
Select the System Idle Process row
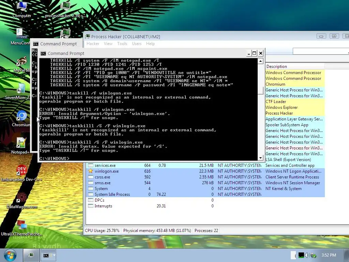(205, 194)
